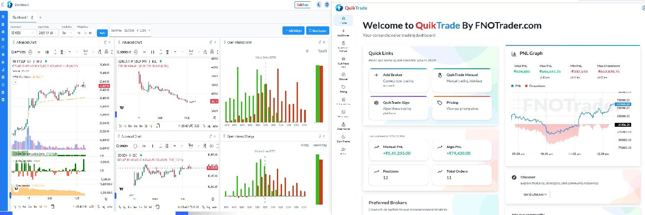Open Discover in QuikTrade sidebar
Image resolution: width=645 pixels, height=215 pixels.
pyautogui.click(x=343, y=76)
